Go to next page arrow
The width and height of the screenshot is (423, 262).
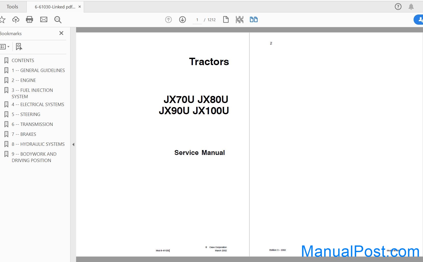tap(182, 20)
